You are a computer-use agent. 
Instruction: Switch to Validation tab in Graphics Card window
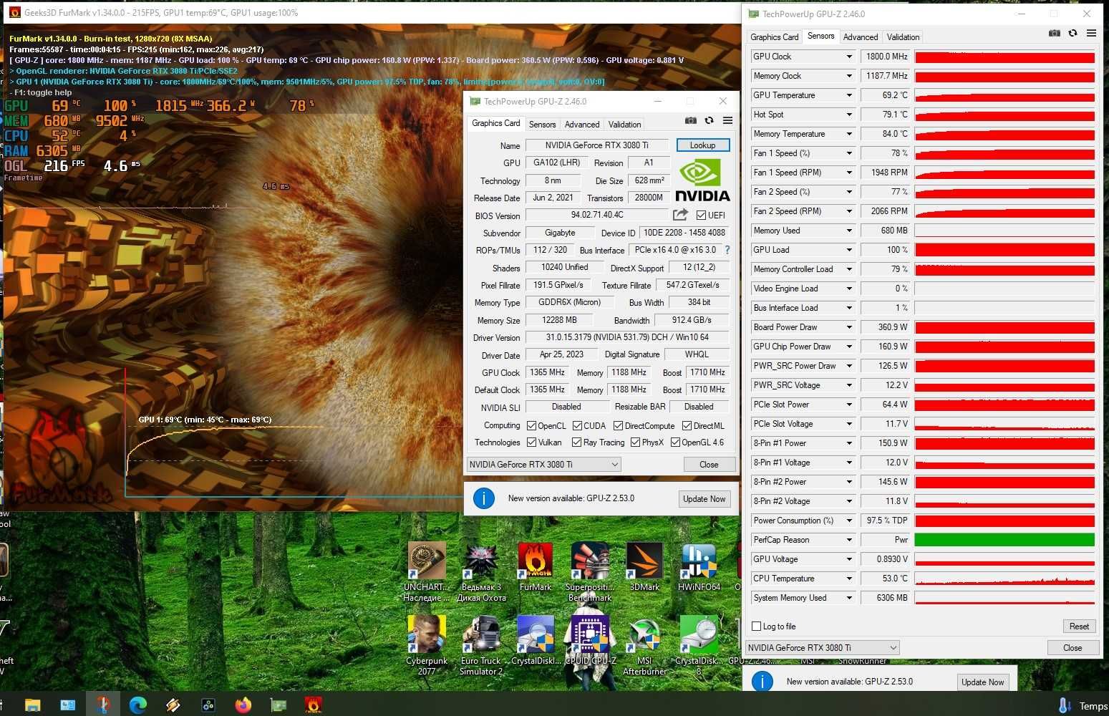pyautogui.click(x=624, y=125)
